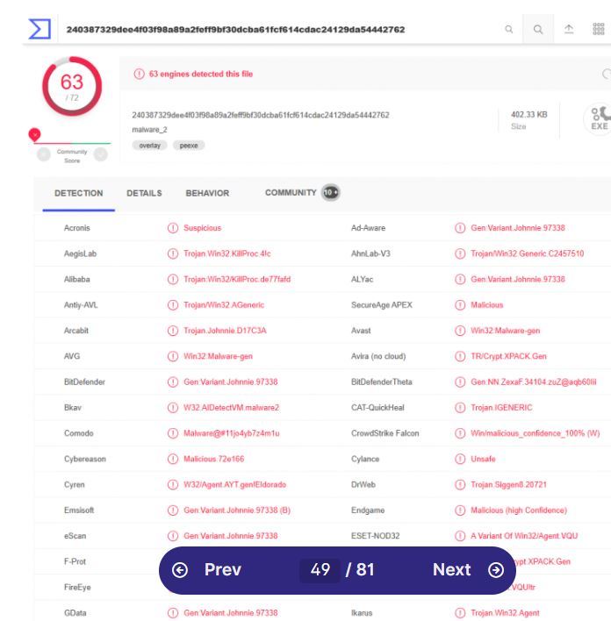
Task: Click the left community score vote button
Action: pyautogui.click(x=44, y=154)
